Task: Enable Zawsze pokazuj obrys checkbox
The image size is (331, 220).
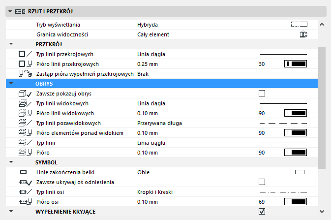Action: [262, 94]
